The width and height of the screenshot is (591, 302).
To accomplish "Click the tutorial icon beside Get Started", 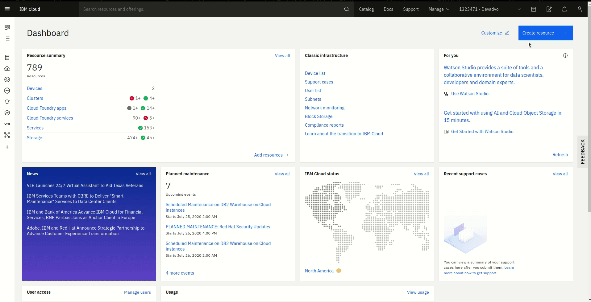I will (446, 132).
